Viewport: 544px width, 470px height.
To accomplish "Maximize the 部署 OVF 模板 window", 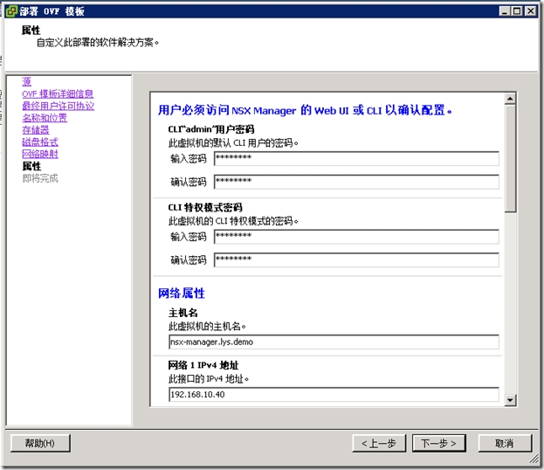I will (x=517, y=11).
